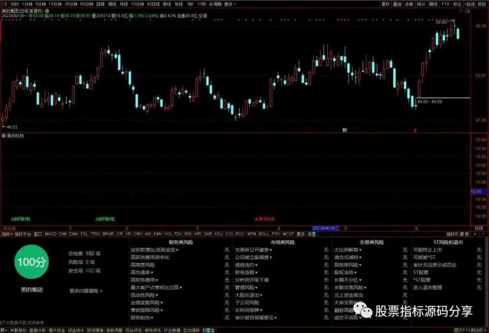Expand the 高质押风险 item
Image resolution: width=489 pixels, height=333 pixels.
pos(348,265)
